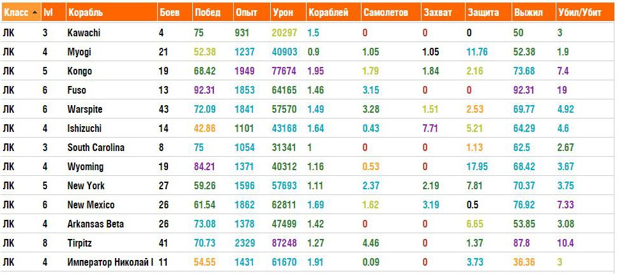The image size is (617, 274).
Task: Click the Боев column header
Action: [169, 13]
